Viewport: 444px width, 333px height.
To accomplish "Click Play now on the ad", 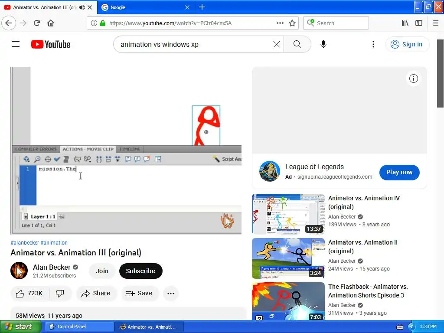I will (x=399, y=172).
